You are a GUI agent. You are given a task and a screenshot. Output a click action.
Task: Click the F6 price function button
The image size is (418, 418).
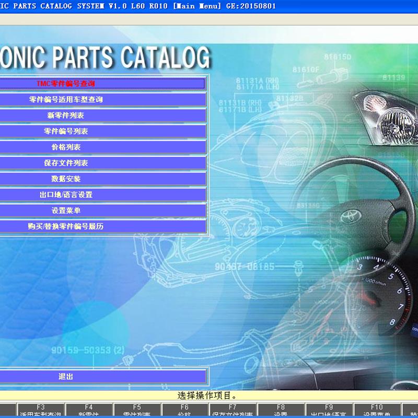point(185,410)
